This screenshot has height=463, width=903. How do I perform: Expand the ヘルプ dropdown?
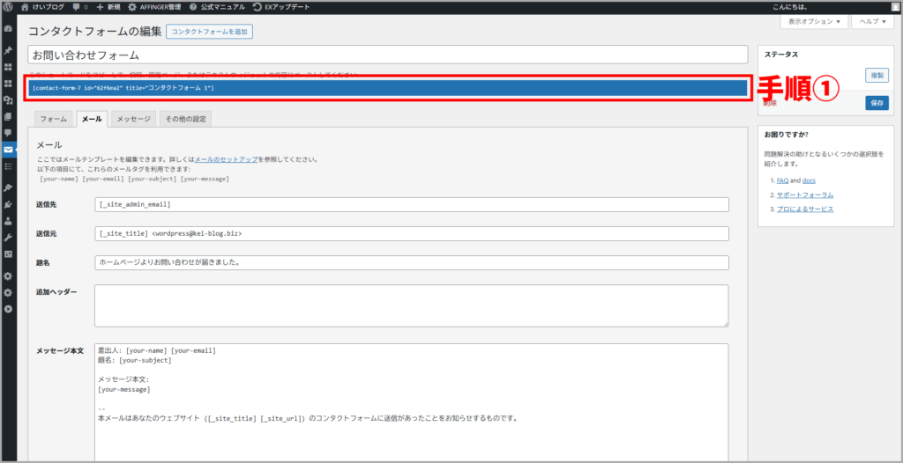pyautogui.click(x=872, y=22)
